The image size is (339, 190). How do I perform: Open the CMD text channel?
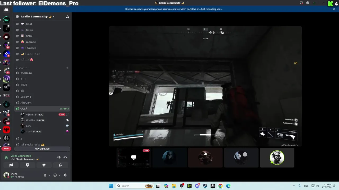[42, 36]
